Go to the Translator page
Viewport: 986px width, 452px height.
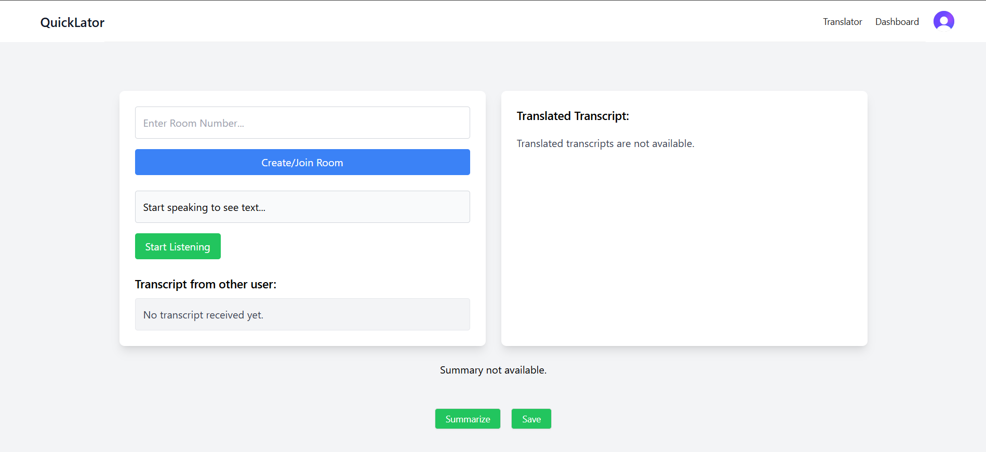tap(842, 22)
